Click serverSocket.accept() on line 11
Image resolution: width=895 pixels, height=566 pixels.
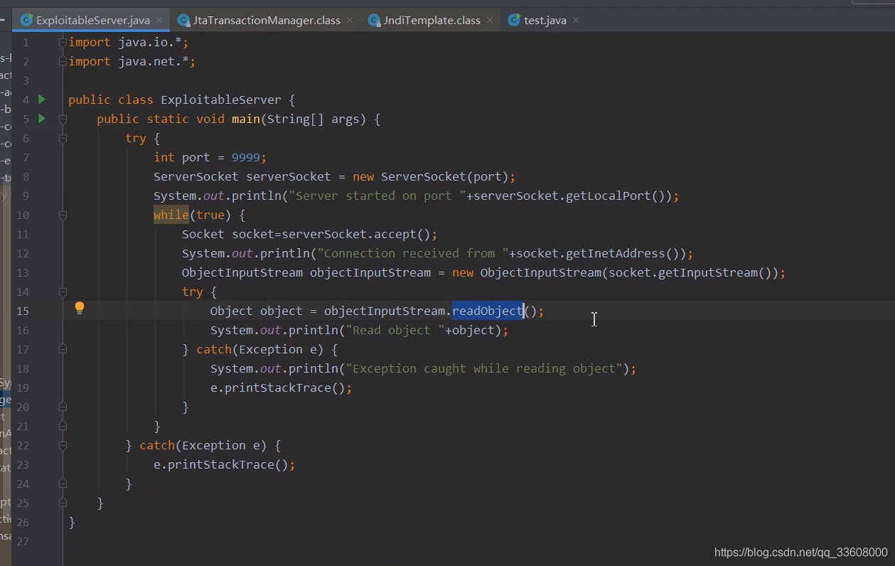355,234
